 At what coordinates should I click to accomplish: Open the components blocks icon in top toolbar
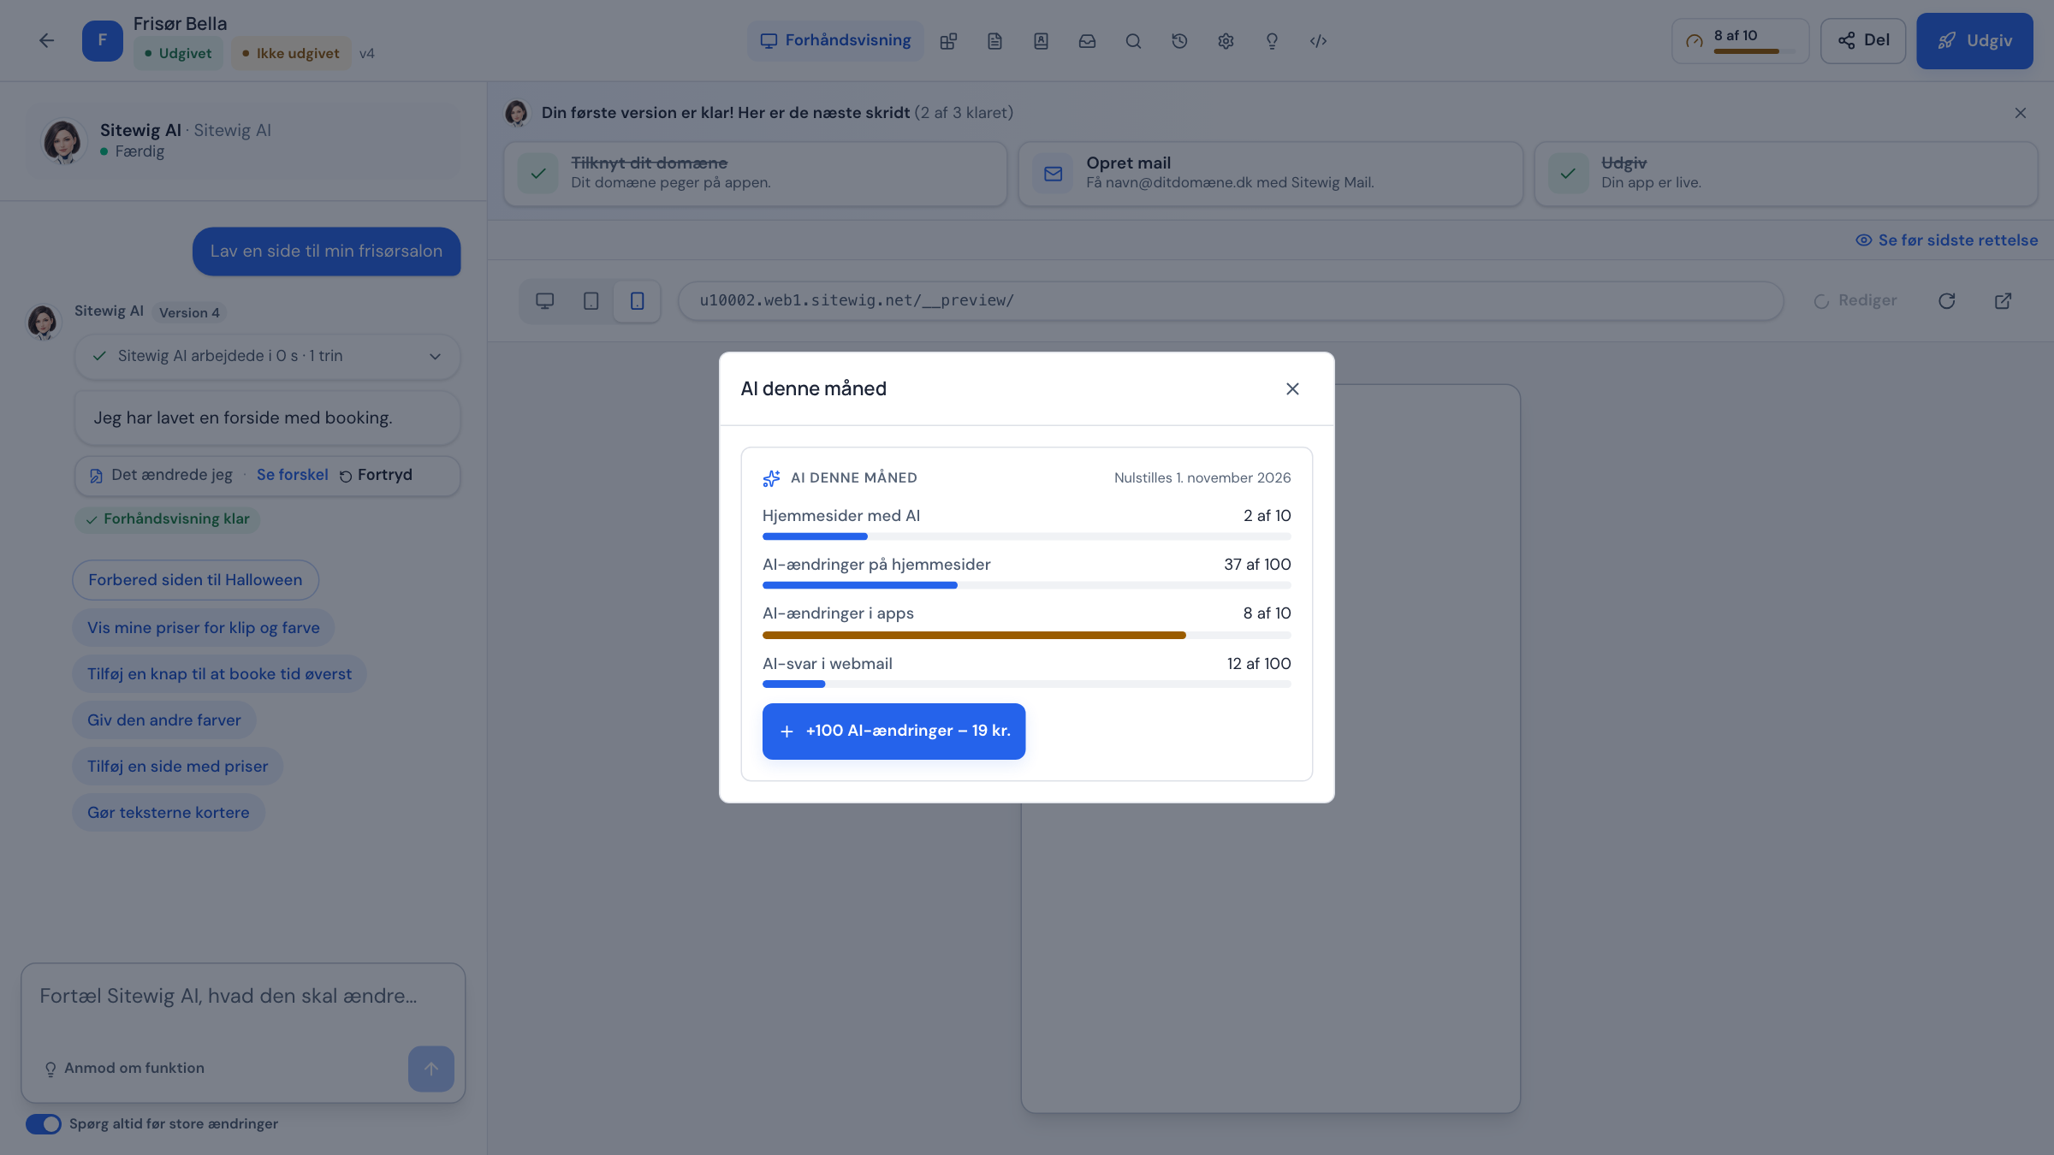[x=948, y=41]
